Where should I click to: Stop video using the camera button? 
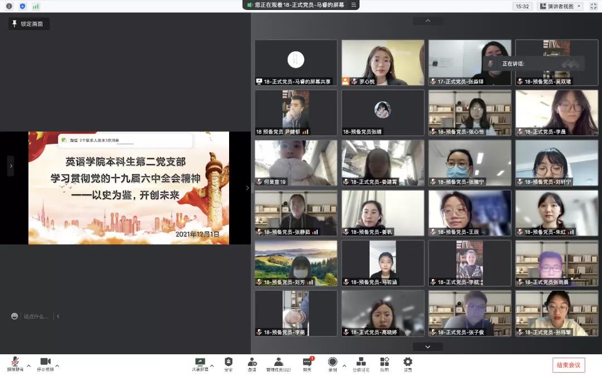click(45, 363)
